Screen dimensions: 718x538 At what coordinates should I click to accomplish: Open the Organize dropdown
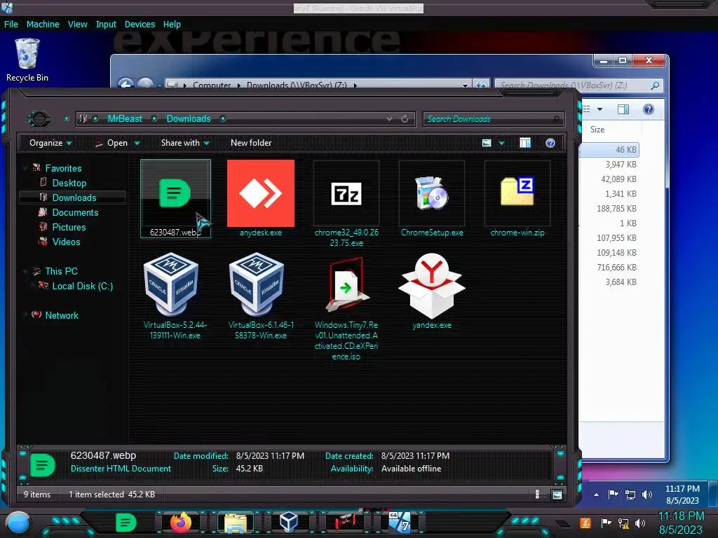point(50,143)
